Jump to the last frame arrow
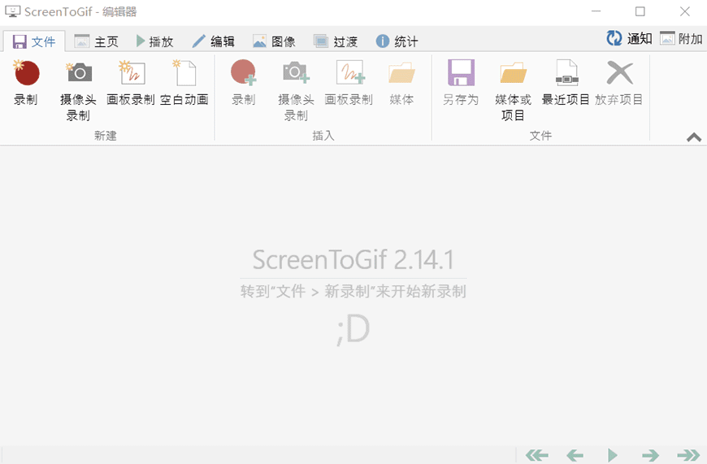 coord(688,455)
